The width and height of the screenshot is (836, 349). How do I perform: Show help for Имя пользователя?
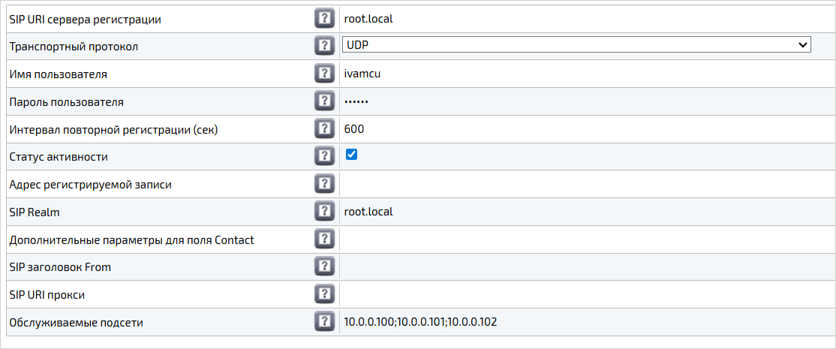click(323, 74)
